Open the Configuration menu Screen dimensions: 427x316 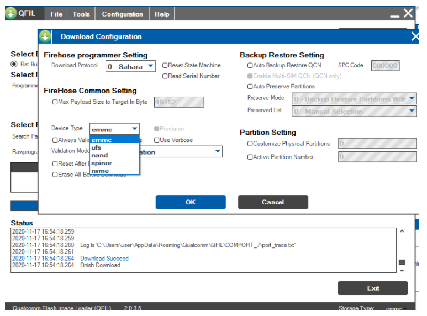pos(122,14)
